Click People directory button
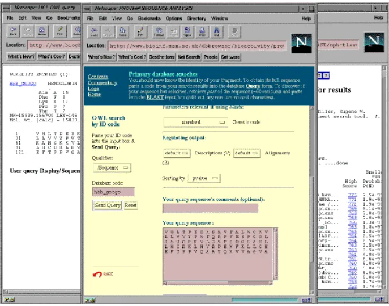The image size is (389, 306). (211, 57)
